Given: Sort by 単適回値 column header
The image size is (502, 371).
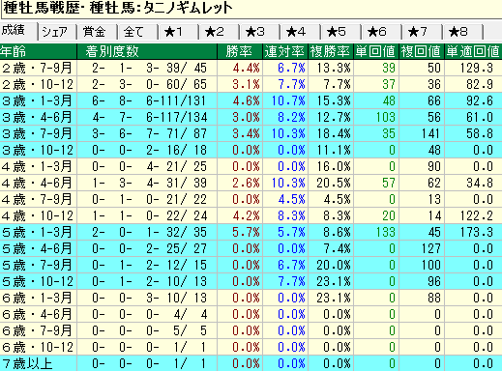Looking at the screenshot, I should [x=473, y=51].
